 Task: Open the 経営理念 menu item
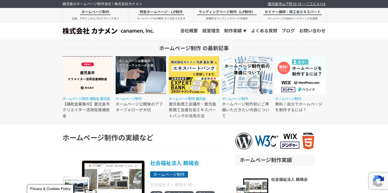[211, 31]
